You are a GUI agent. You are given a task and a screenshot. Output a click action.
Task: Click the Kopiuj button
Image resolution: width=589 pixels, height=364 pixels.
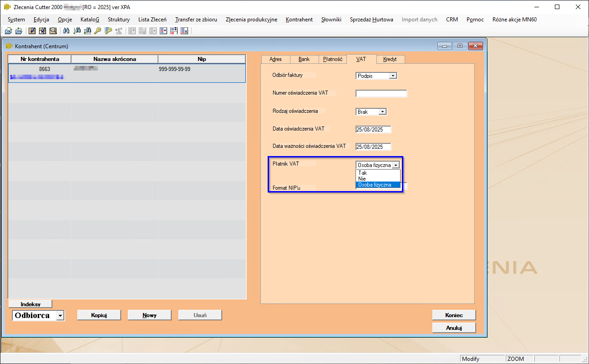(x=99, y=315)
